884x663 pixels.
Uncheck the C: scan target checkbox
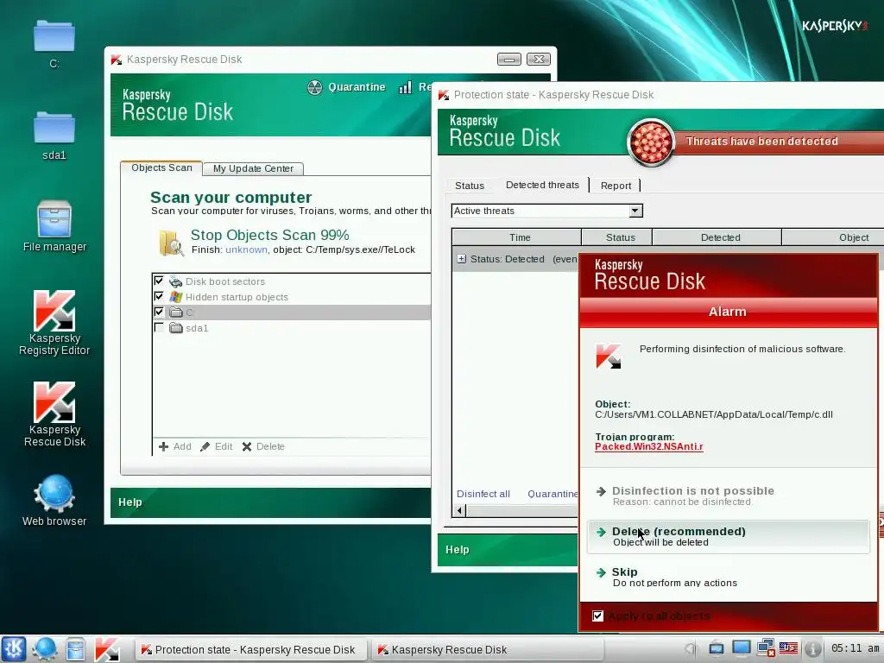click(x=159, y=312)
